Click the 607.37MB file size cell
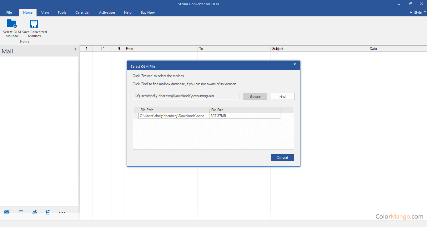The image size is (427, 227). click(x=245, y=116)
